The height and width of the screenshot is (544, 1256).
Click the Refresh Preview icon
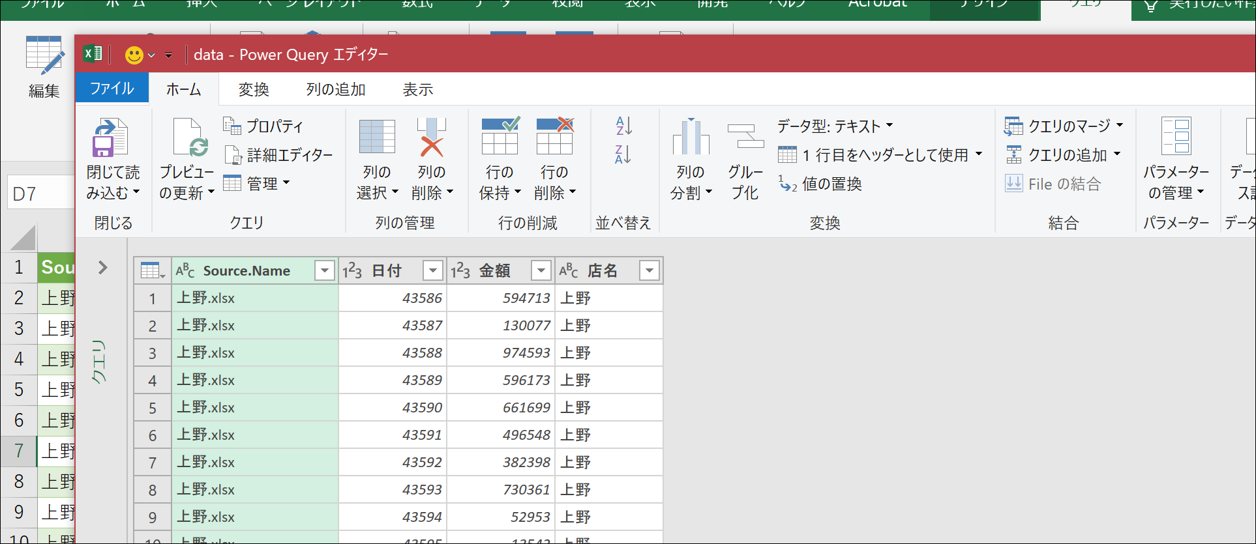click(x=190, y=137)
